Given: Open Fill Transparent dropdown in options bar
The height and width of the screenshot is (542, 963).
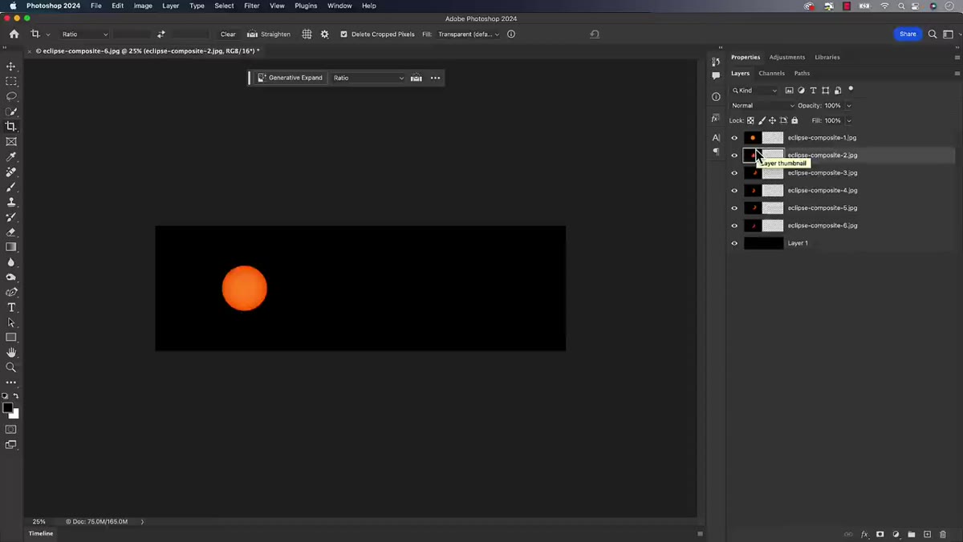Looking at the screenshot, I should [468, 34].
